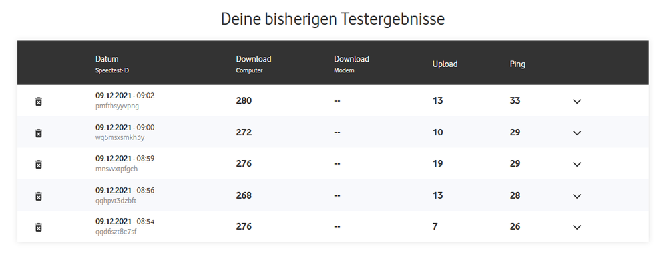This screenshot has height=261, width=665.
Task: Open details chevron for 08:56 test
Action: [576, 196]
